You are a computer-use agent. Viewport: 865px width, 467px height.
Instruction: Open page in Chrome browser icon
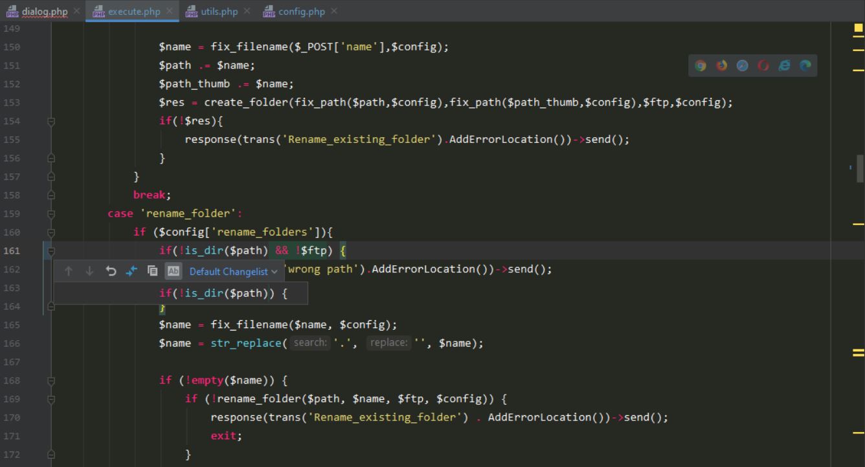tap(700, 65)
